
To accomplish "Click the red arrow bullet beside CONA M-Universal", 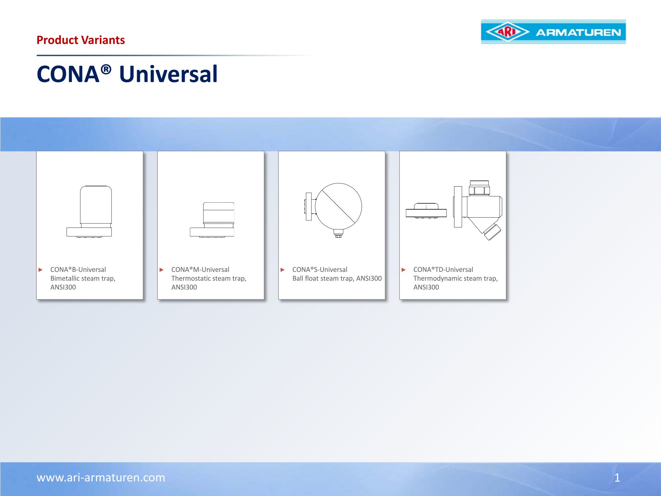I will [162, 269].
